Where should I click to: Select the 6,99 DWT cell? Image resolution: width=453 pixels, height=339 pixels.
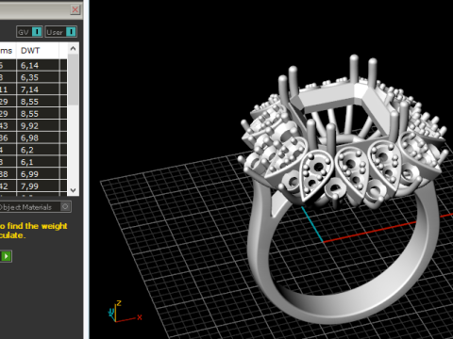click(38, 174)
